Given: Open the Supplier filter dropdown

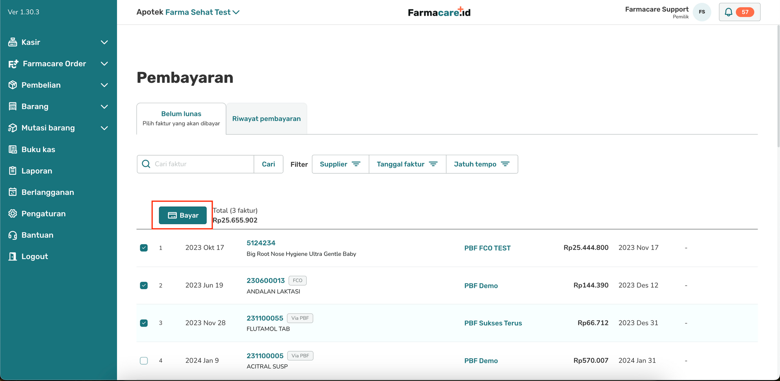Looking at the screenshot, I should (340, 164).
